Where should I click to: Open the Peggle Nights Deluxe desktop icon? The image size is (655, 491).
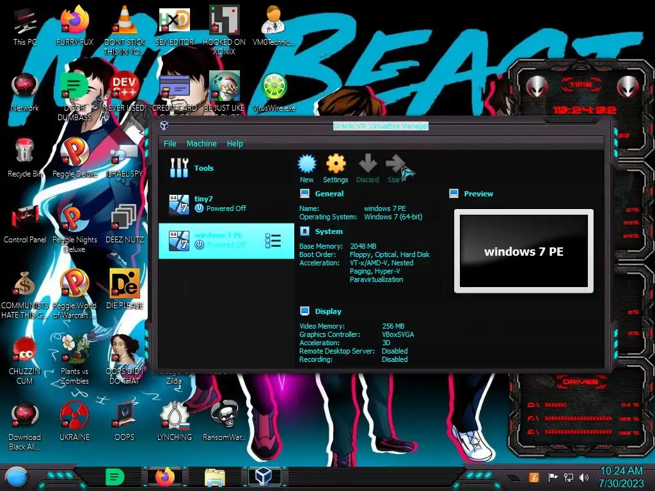75,229
